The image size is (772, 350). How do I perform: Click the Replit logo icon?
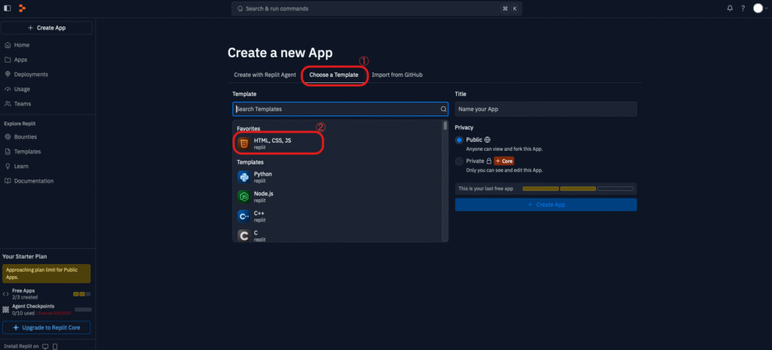[22, 8]
